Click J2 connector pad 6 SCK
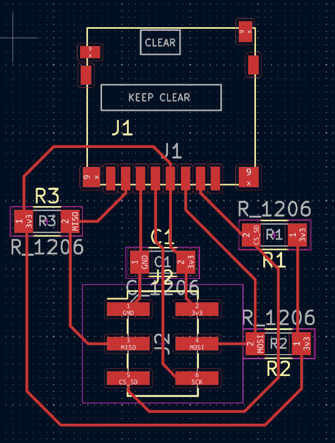Image resolution: width=335 pixels, height=443 pixels. (197, 378)
